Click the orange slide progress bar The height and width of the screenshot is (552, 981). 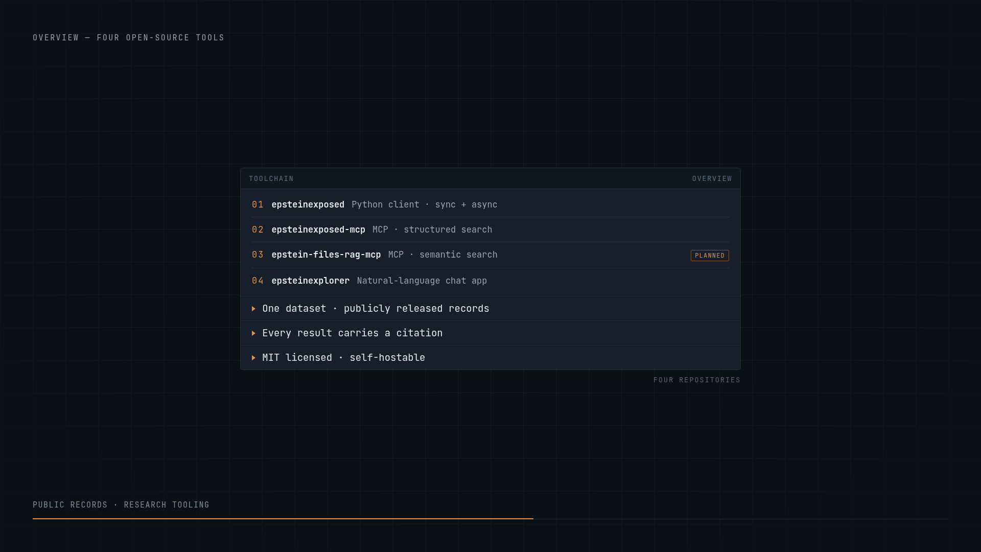tap(283, 519)
